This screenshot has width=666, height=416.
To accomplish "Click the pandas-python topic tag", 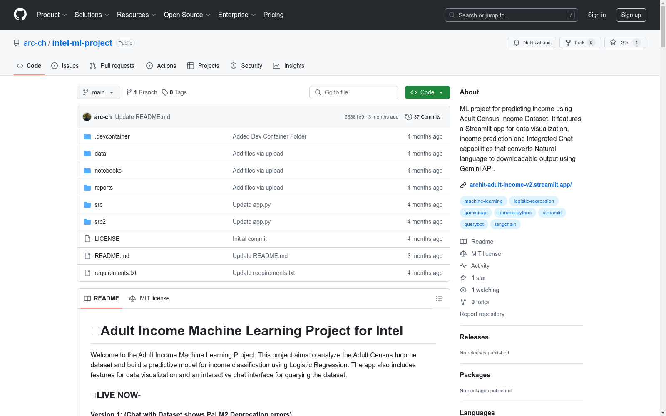I will [x=515, y=213].
